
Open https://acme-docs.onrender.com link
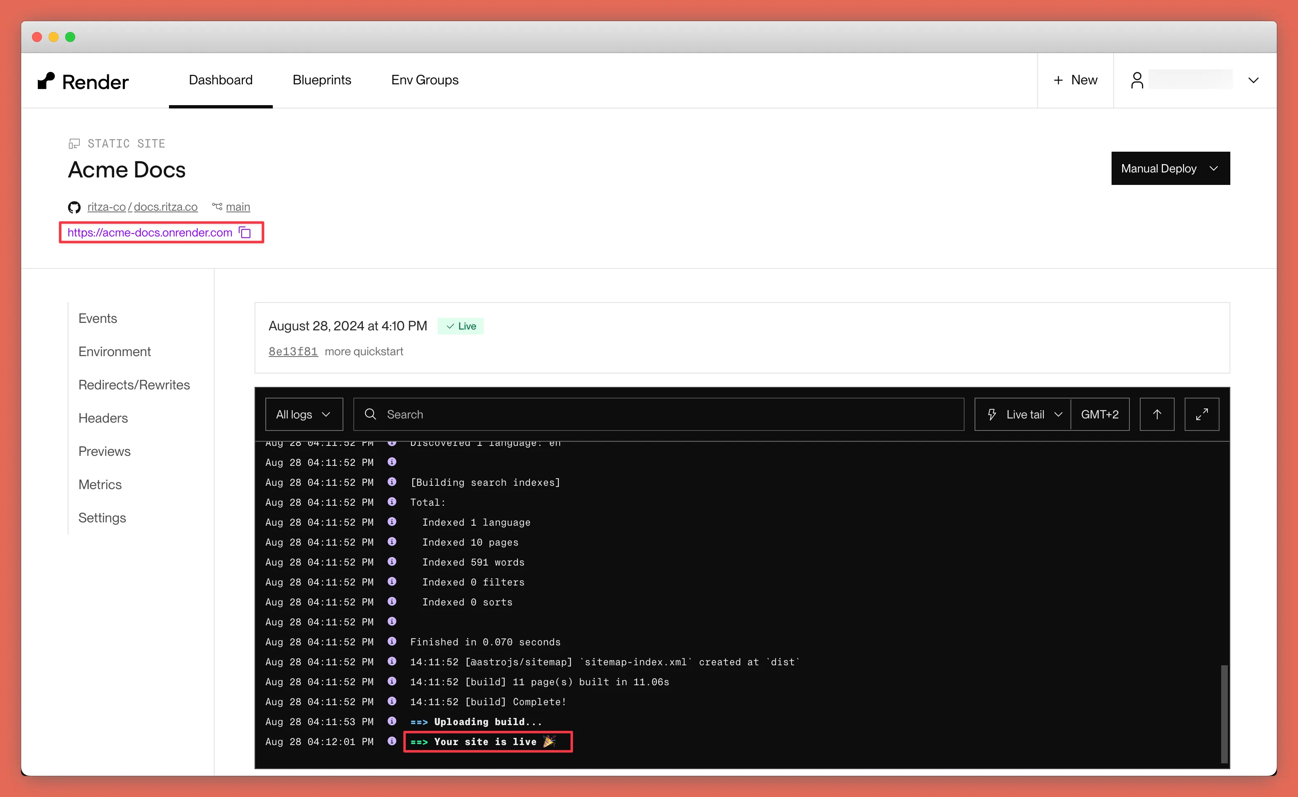tap(149, 232)
